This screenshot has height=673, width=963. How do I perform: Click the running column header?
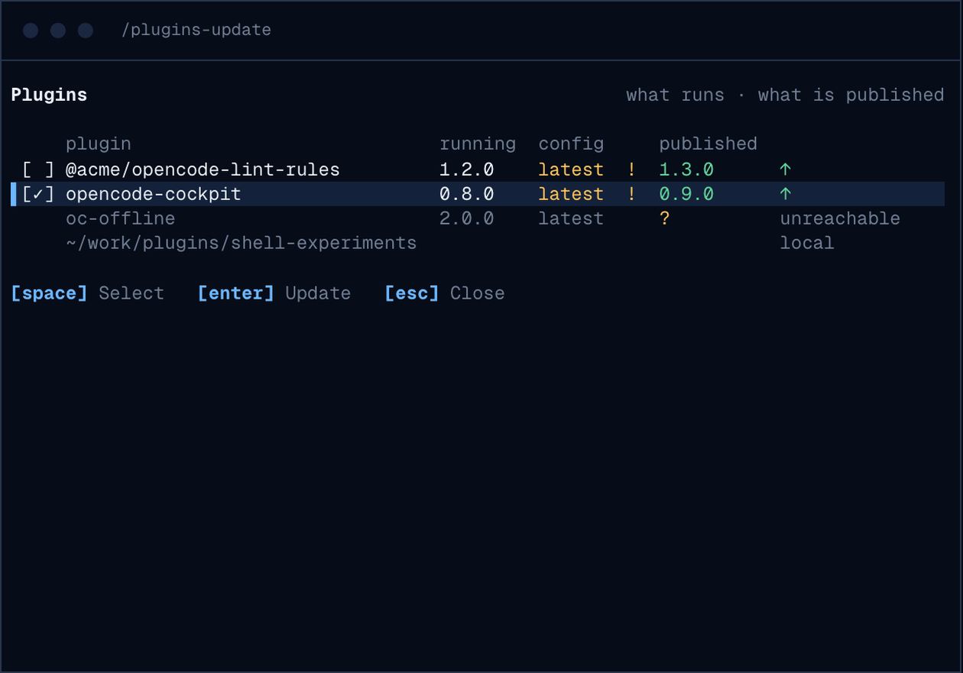tap(478, 144)
